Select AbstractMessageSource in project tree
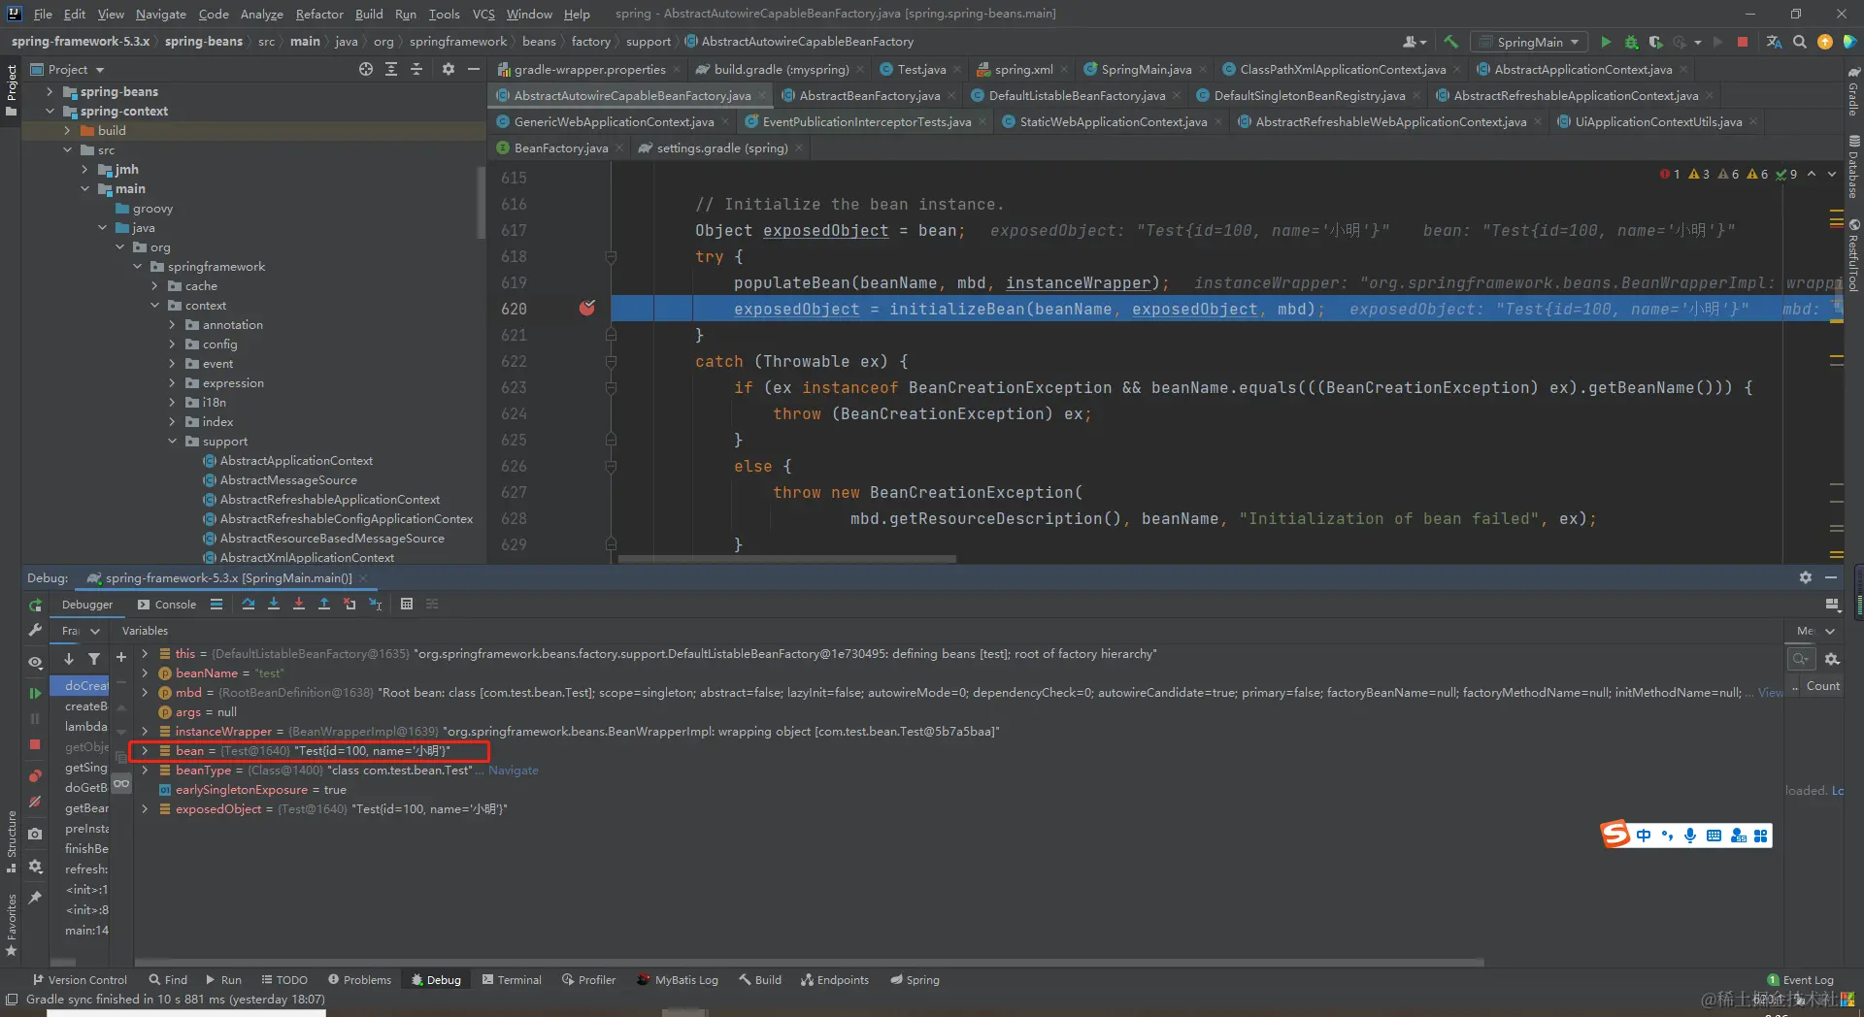The height and width of the screenshot is (1017, 1864). point(288,480)
